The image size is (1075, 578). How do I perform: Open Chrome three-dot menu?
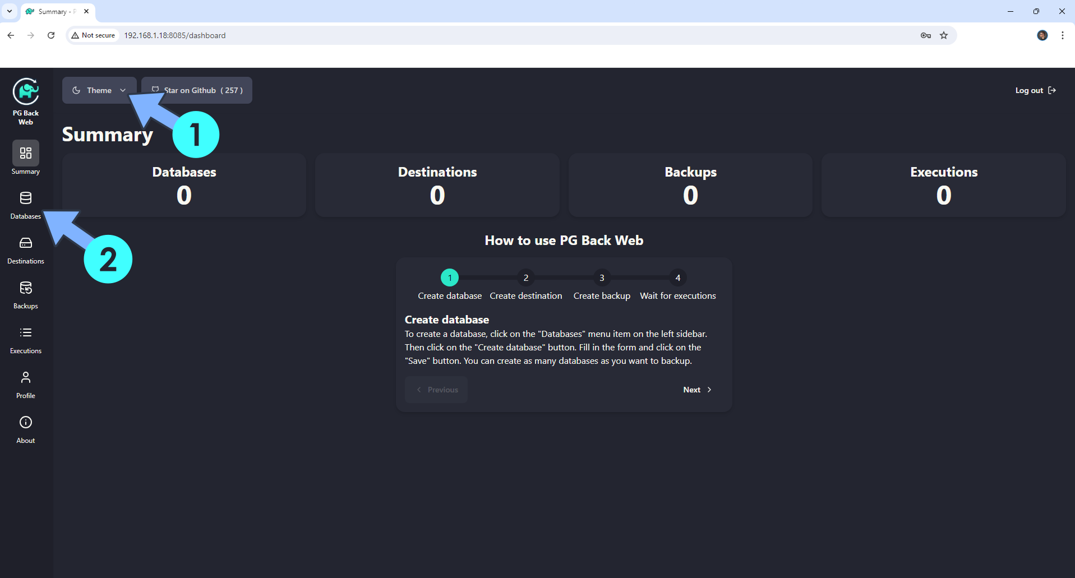pos(1063,35)
